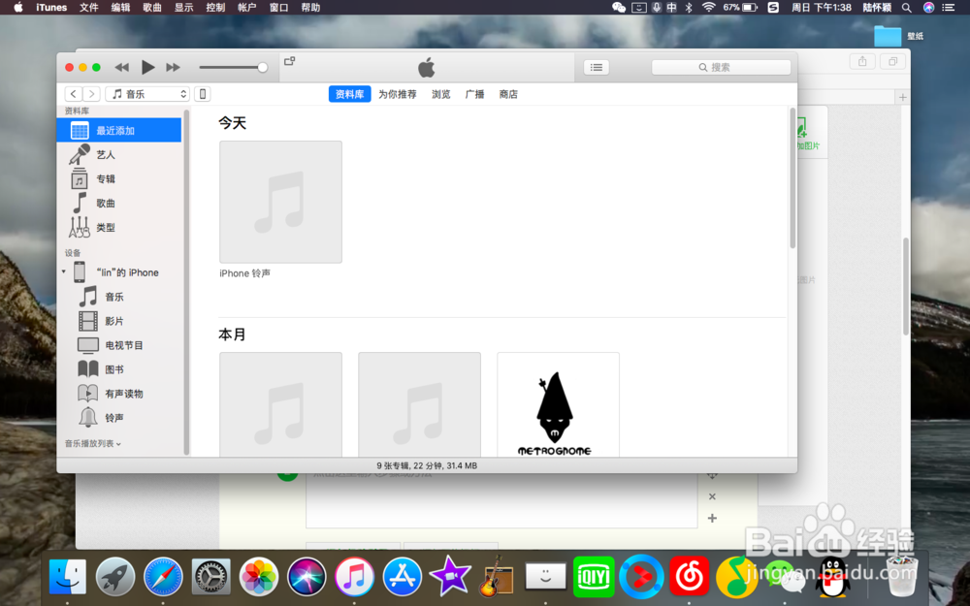Select 最近添加 in the sidebar

point(119,131)
